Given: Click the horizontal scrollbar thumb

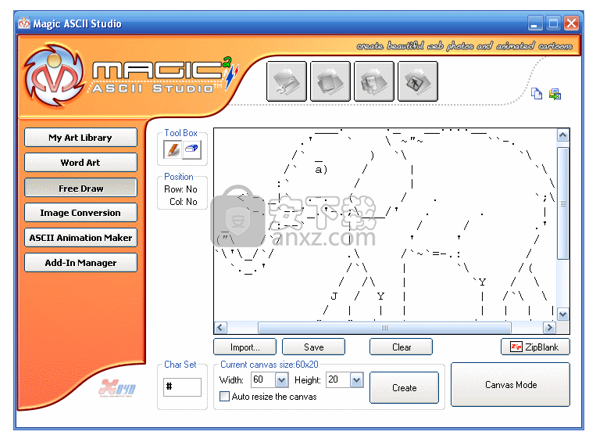Looking at the screenshot, I should [x=384, y=327].
